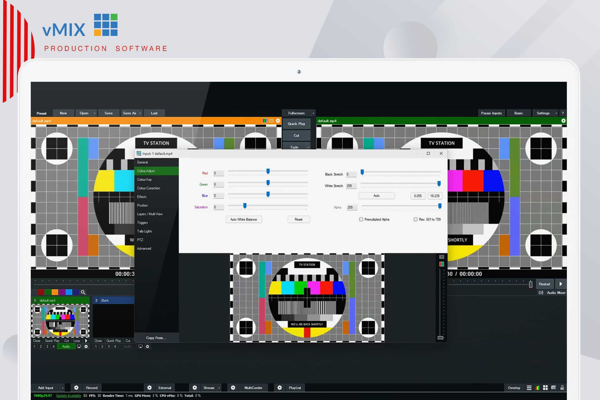Screen dimensions: 600x400
Task: Select the Colour Key tab
Action: pyautogui.click(x=157, y=179)
